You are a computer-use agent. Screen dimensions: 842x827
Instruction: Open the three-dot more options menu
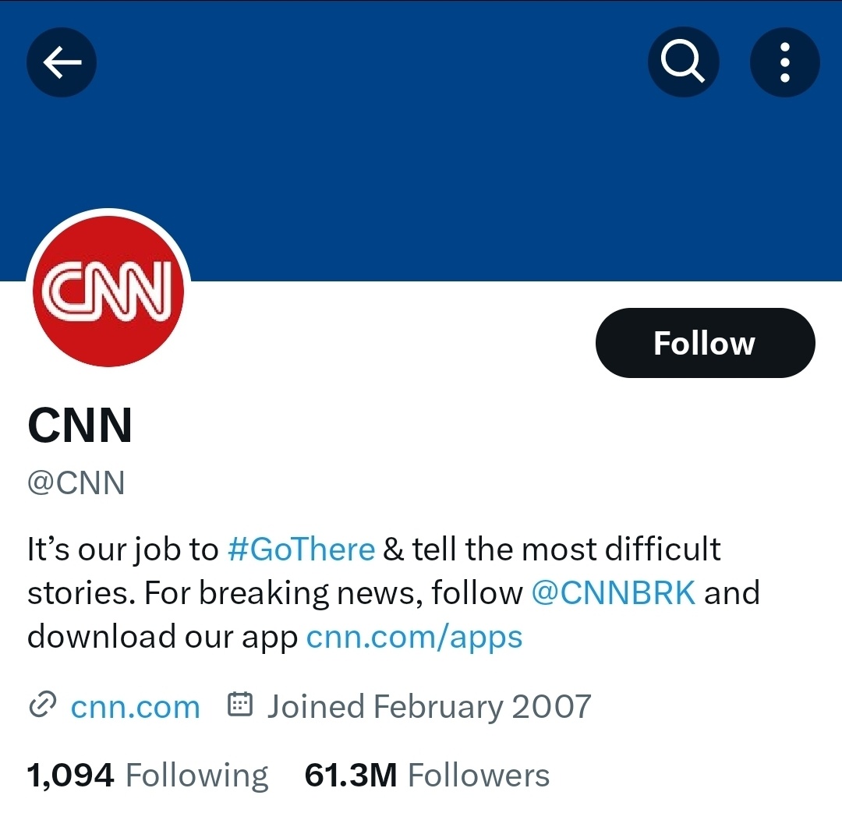(784, 62)
